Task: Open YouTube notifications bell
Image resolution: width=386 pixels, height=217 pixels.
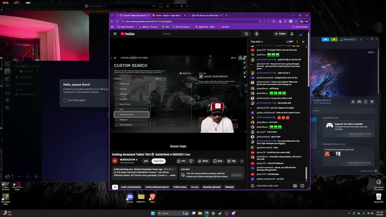Action: pyautogui.click(x=292, y=34)
